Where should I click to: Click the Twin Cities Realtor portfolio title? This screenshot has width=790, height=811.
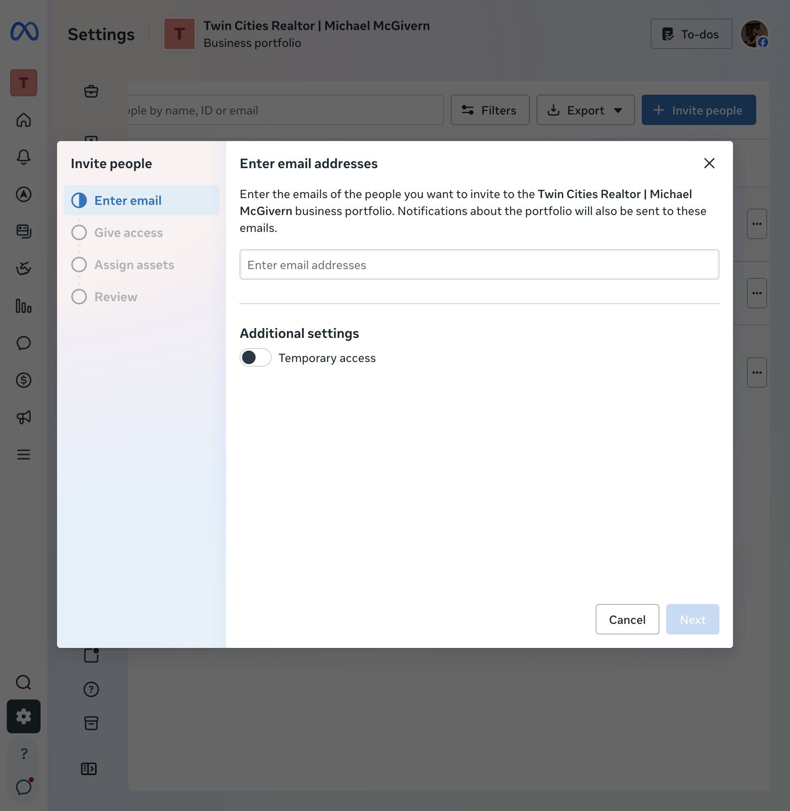point(317,26)
